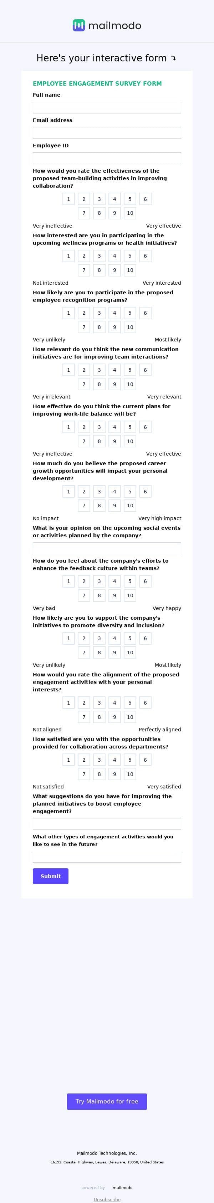
Task: Choose rating 2 for diversity initiatives support
Action: tap(83, 638)
